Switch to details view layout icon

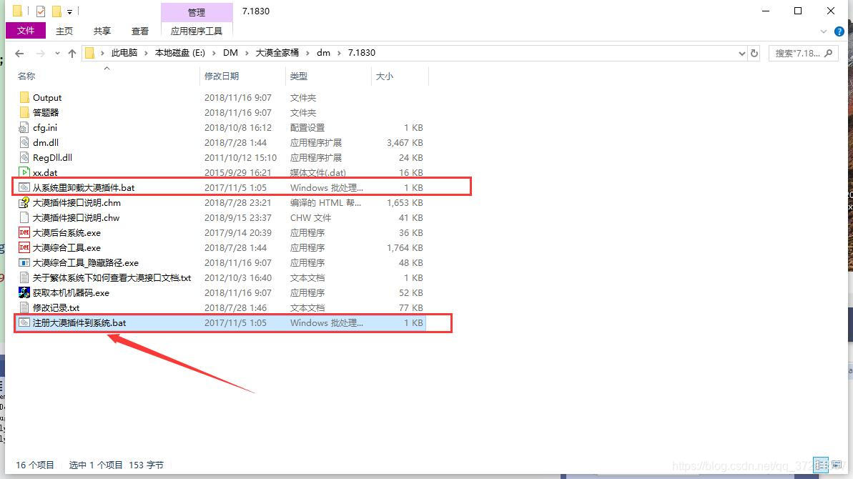click(821, 465)
